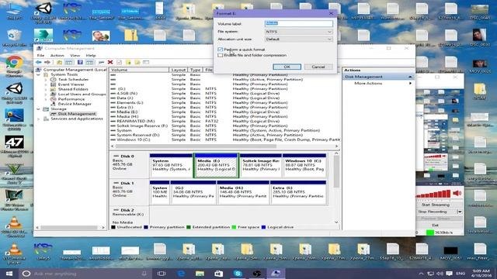
Task: Select Local Users and Groups node
Action: (x=82, y=94)
